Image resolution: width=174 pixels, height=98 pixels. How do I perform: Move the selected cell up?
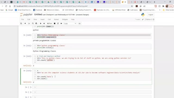[41, 23]
